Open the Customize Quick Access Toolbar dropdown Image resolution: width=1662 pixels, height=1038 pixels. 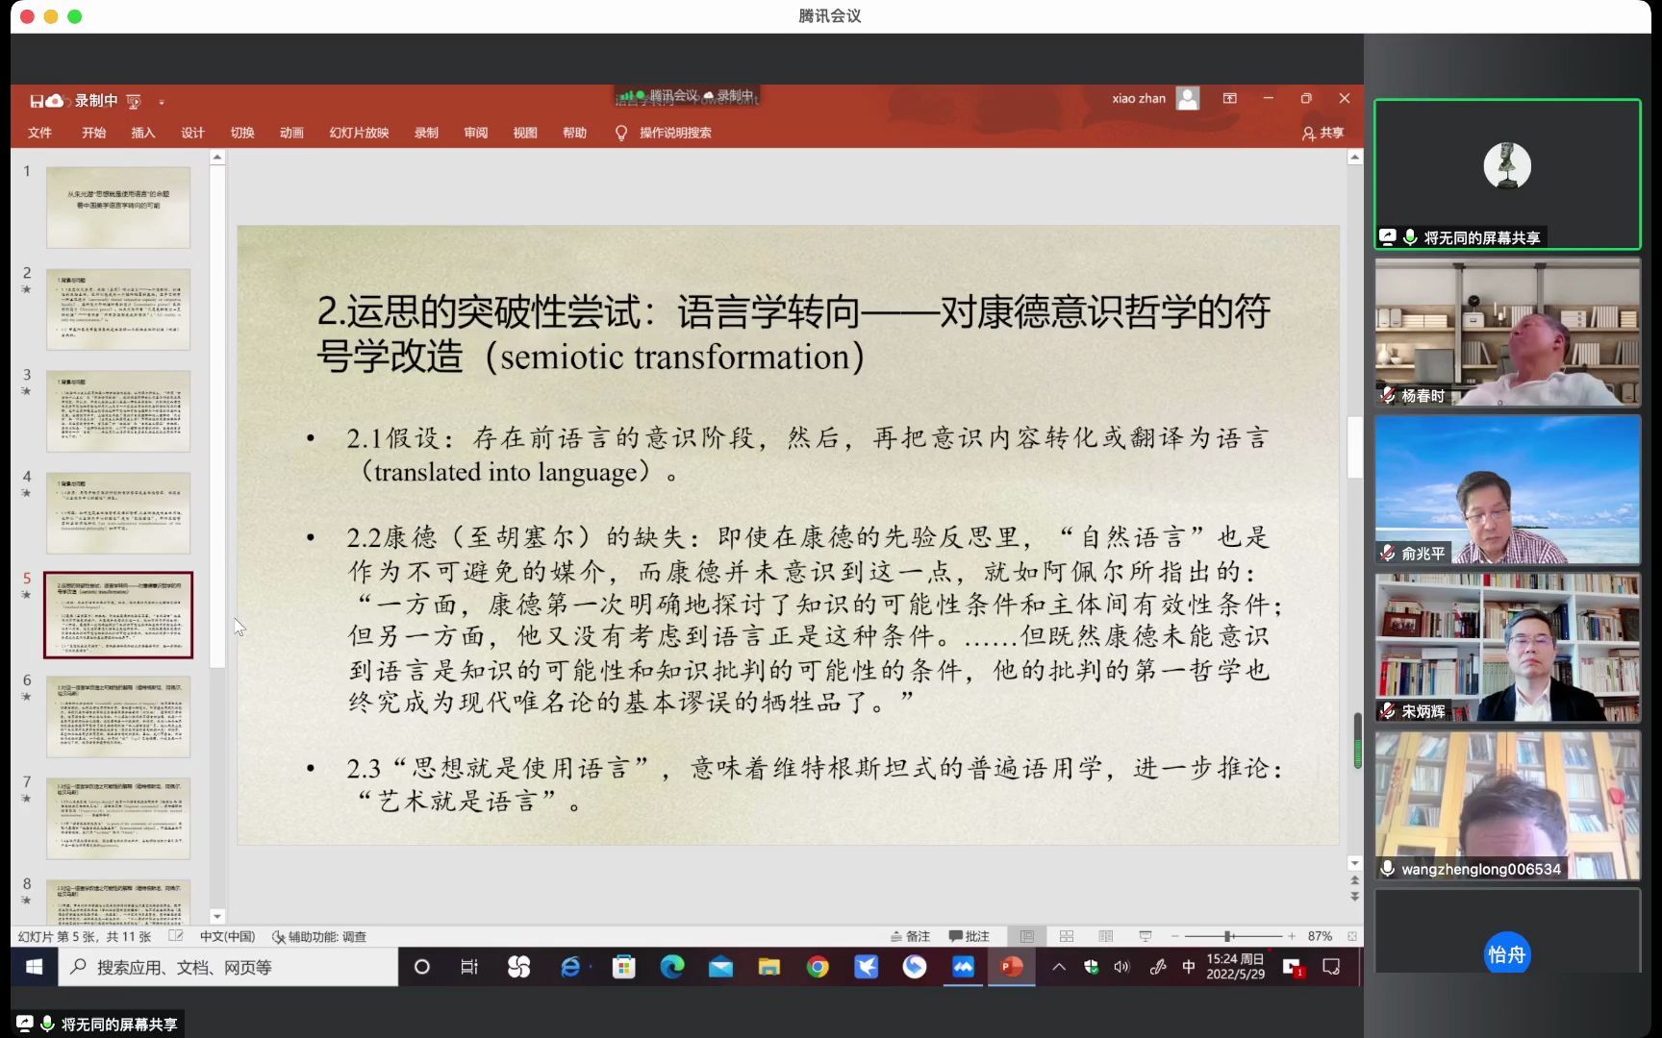click(162, 101)
